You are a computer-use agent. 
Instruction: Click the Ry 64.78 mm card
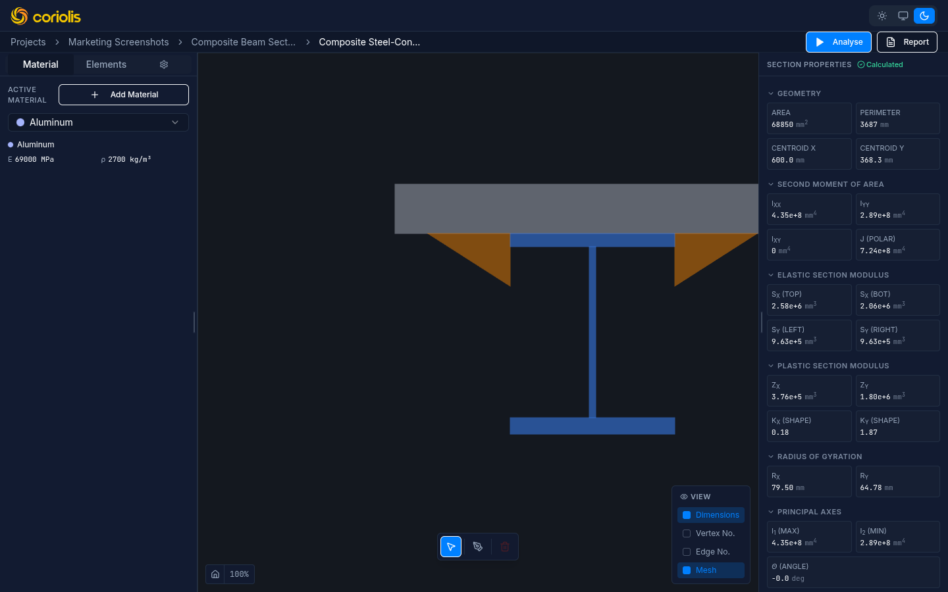point(897,481)
